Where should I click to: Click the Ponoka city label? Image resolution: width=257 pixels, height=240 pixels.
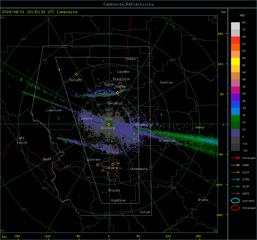pos(130,59)
